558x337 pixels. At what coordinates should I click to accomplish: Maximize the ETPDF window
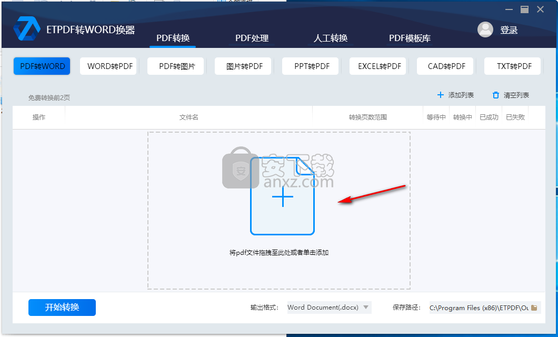pyautogui.click(x=524, y=9)
